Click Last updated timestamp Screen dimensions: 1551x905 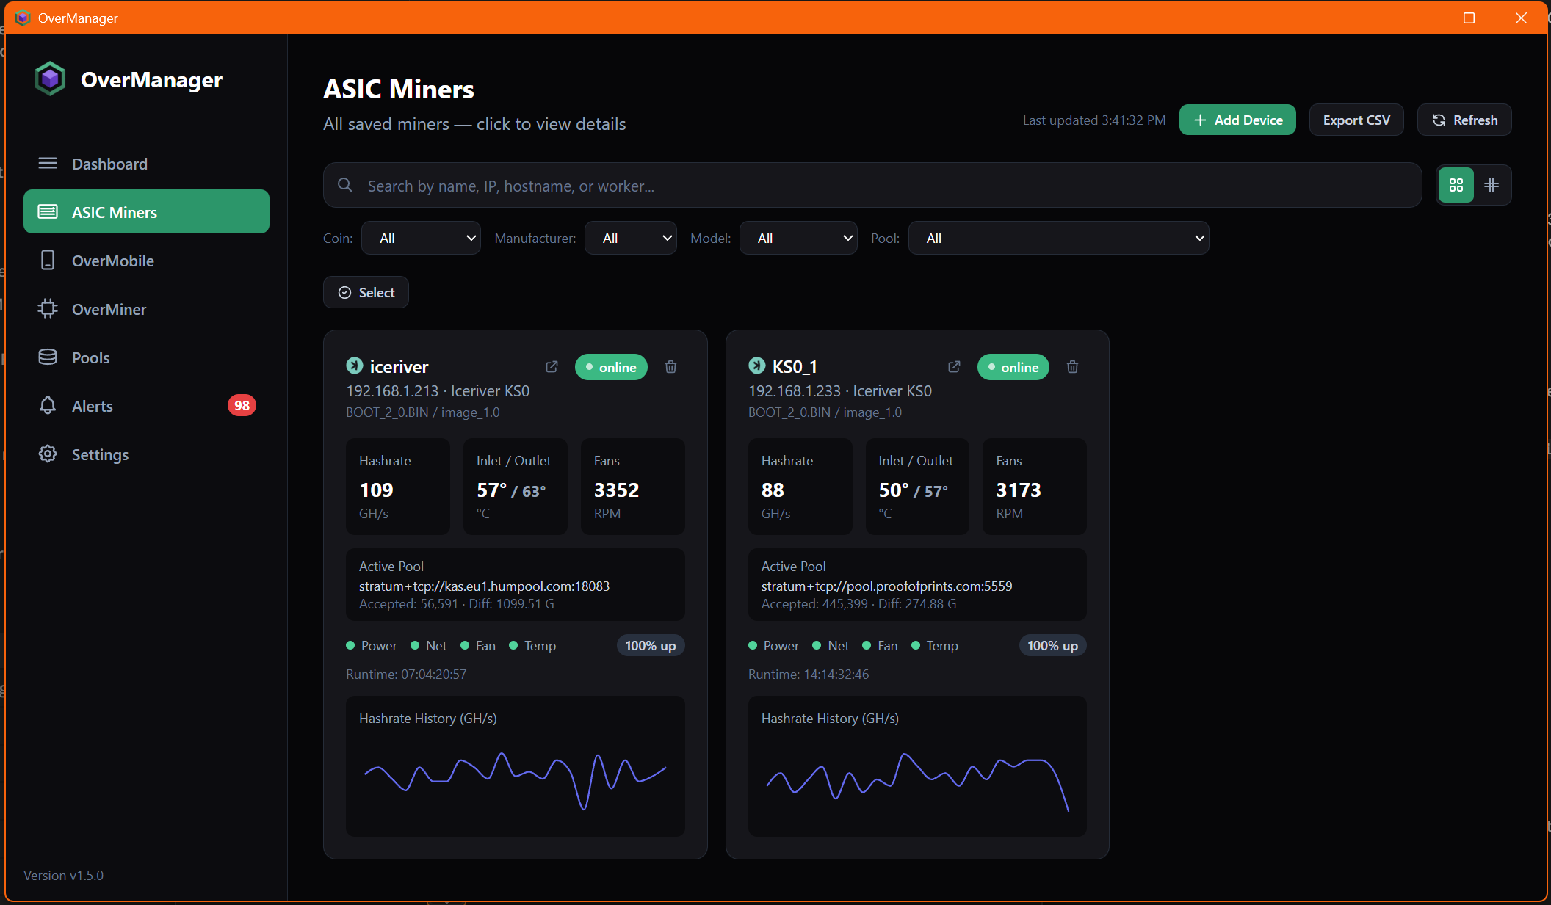1094,120
